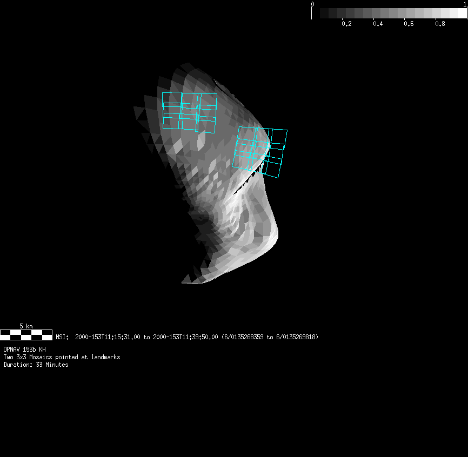Click the MSI start time 2000-153T11:15:31.00
Image resolution: width=468 pixels, height=457 pixels.
[108, 337]
